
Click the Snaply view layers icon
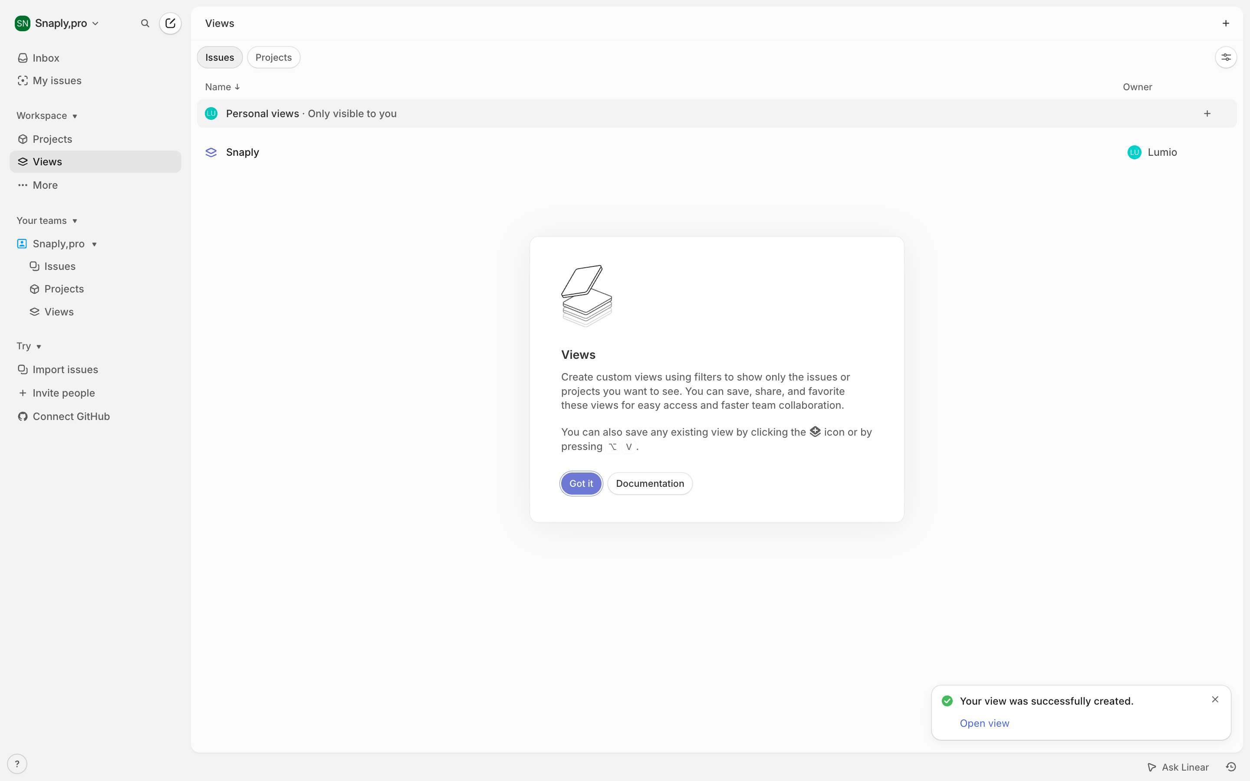coord(211,152)
